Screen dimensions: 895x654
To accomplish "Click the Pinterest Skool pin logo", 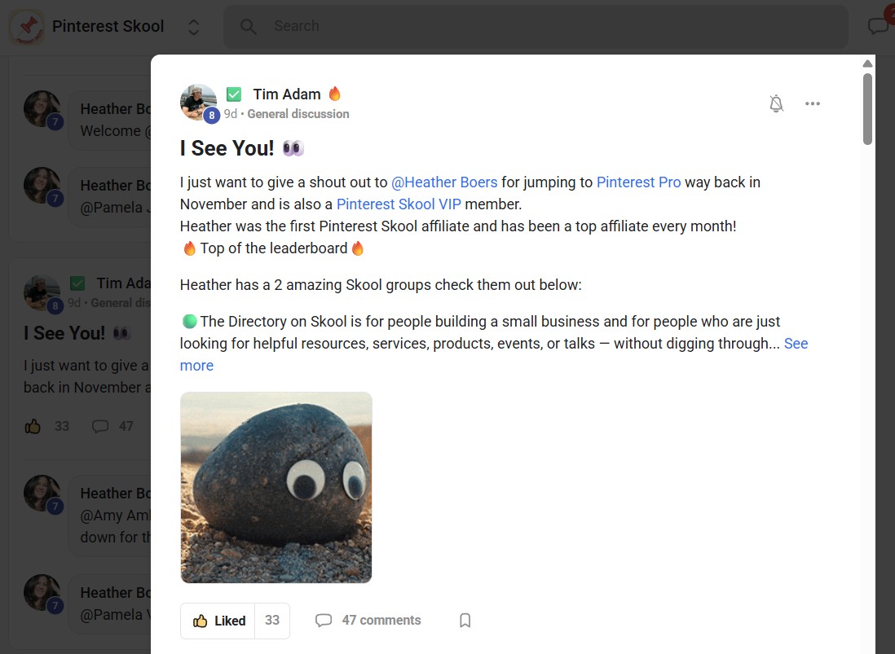I will pyautogui.click(x=27, y=27).
